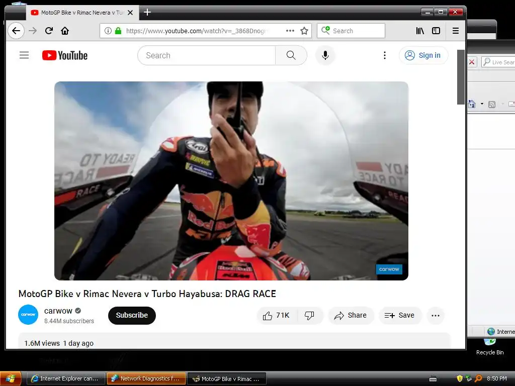The height and width of the screenshot is (386, 515).
Task: Toggle the Firefox sidebar icon
Action: pyautogui.click(x=436, y=31)
